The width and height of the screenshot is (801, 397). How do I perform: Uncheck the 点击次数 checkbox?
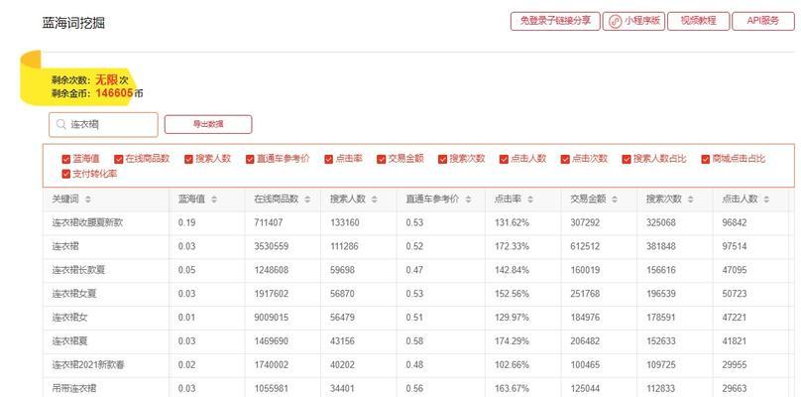565,159
